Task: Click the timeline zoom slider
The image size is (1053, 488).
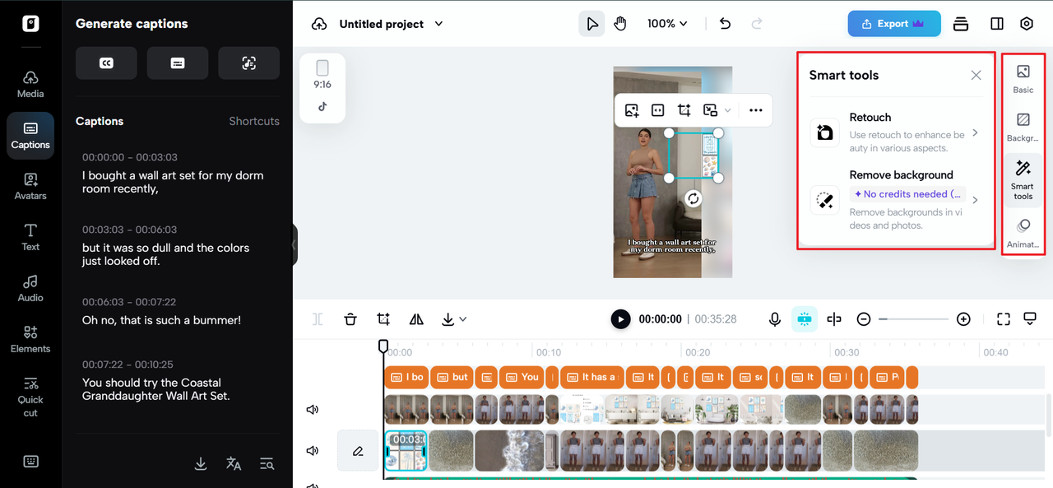Action: [x=913, y=319]
